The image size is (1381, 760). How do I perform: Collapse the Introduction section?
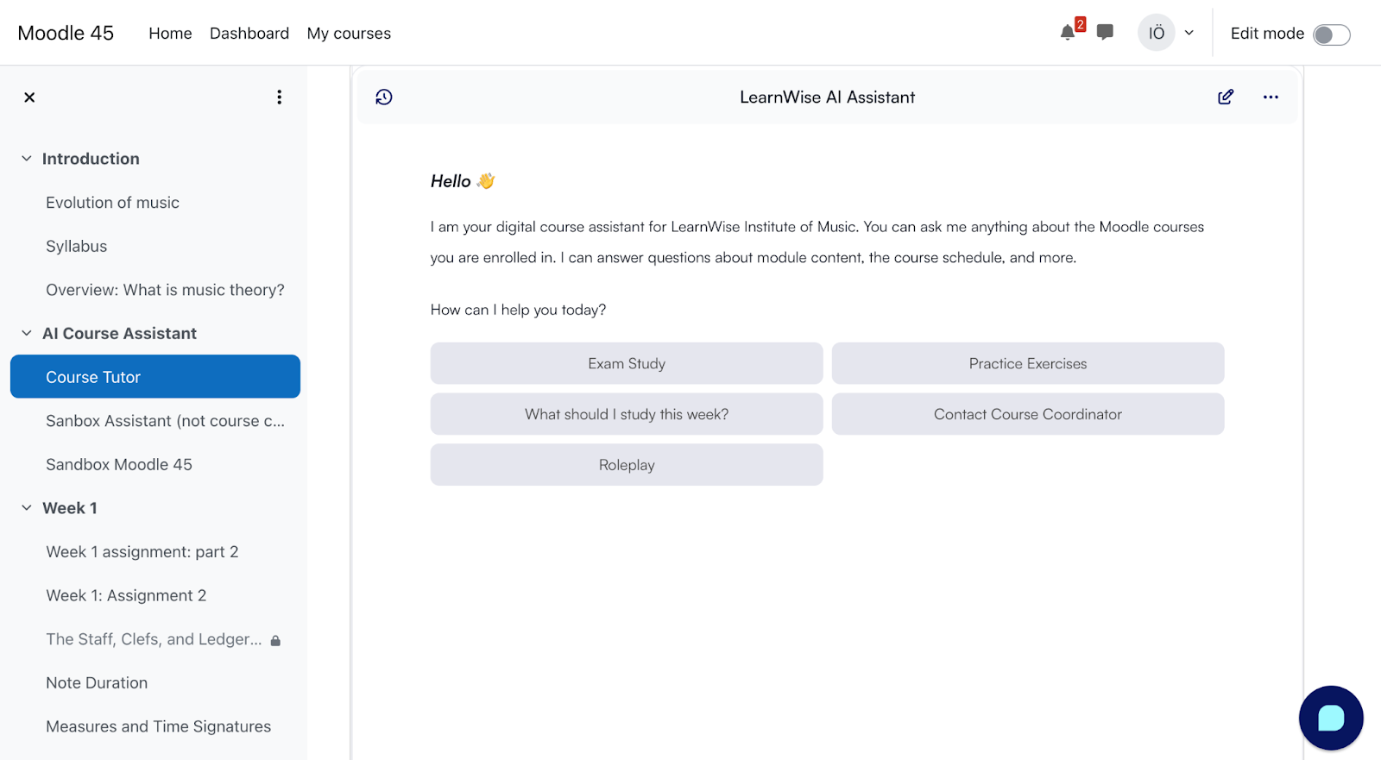[x=27, y=159]
